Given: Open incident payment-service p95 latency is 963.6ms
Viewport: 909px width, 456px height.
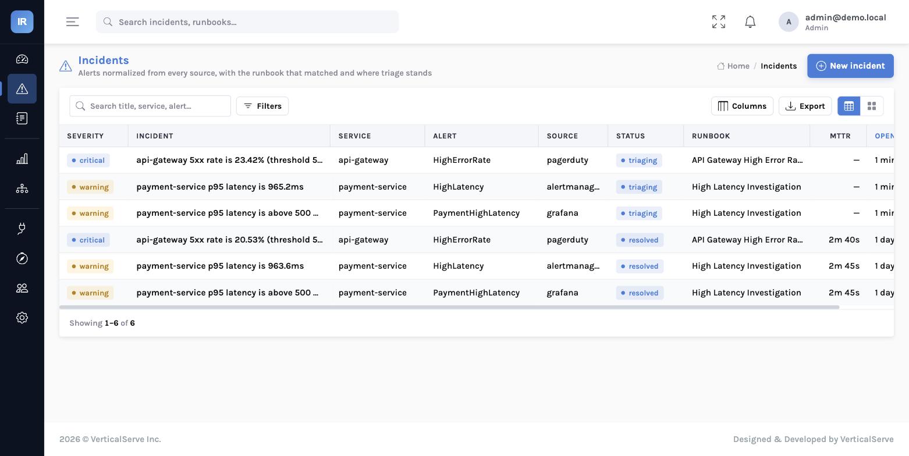Looking at the screenshot, I should pyautogui.click(x=220, y=266).
